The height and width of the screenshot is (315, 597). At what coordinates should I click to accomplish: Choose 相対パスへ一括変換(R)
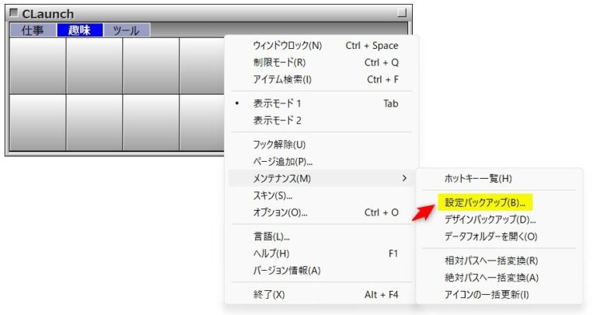click(499, 261)
